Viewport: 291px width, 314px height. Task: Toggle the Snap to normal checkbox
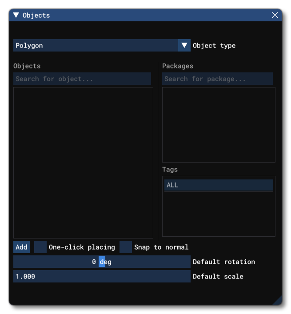126,247
